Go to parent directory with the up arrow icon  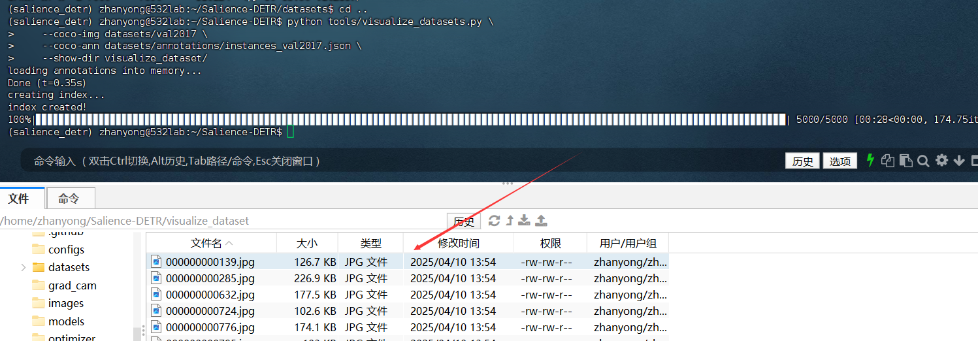coord(510,221)
